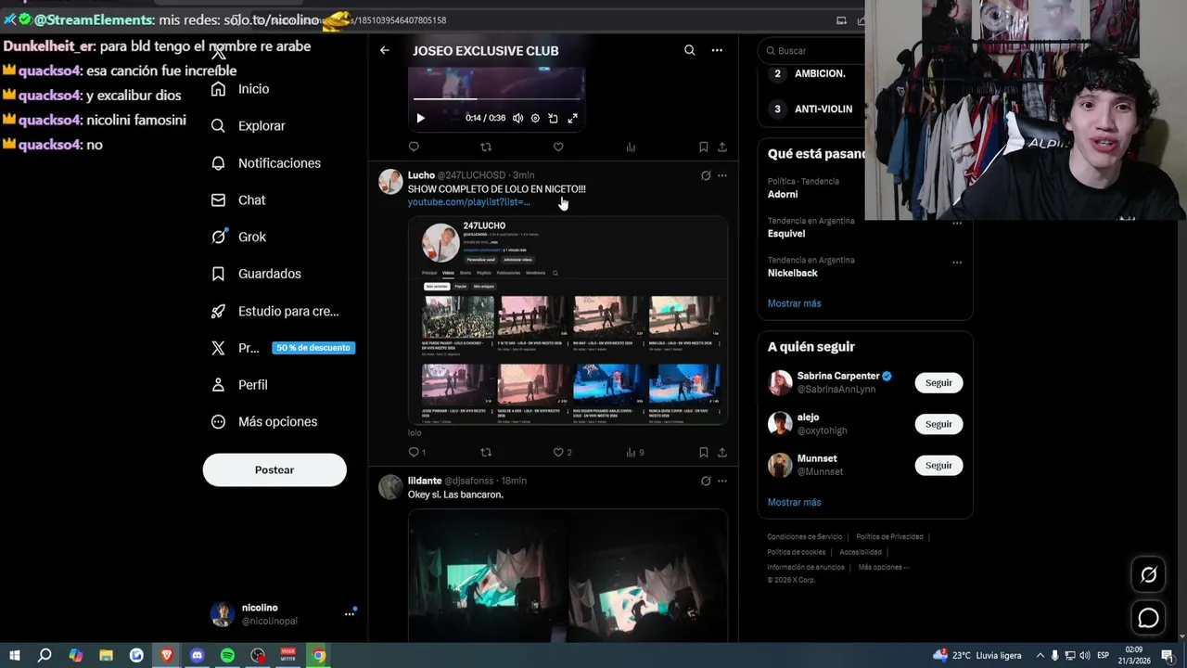Bookmark the top video post

point(703,147)
